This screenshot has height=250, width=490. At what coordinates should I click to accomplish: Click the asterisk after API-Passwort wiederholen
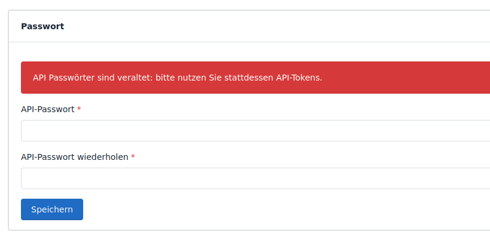pos(133,157)
